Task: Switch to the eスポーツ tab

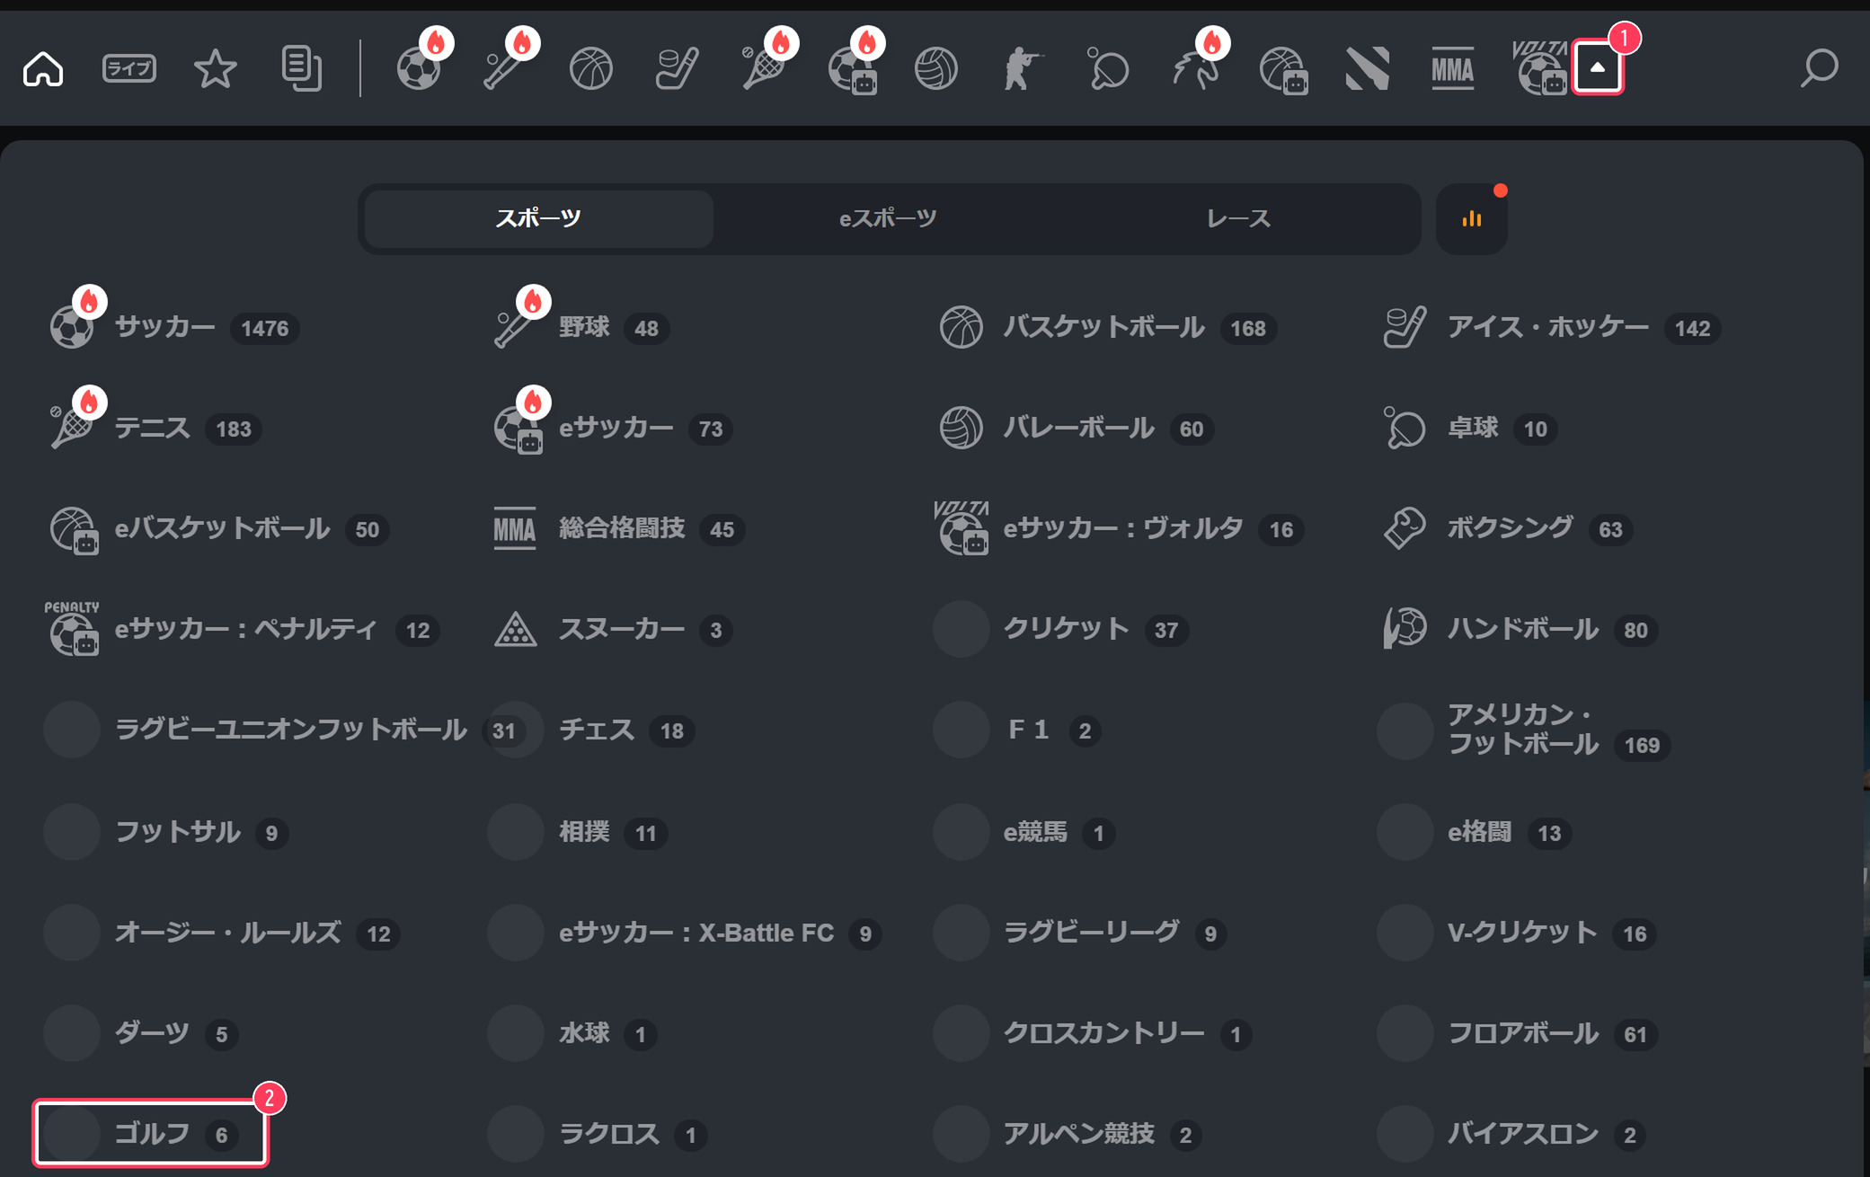Action: click(888, 218)
